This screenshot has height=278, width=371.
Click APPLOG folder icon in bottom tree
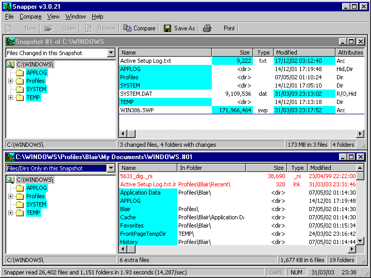point(20,188)
